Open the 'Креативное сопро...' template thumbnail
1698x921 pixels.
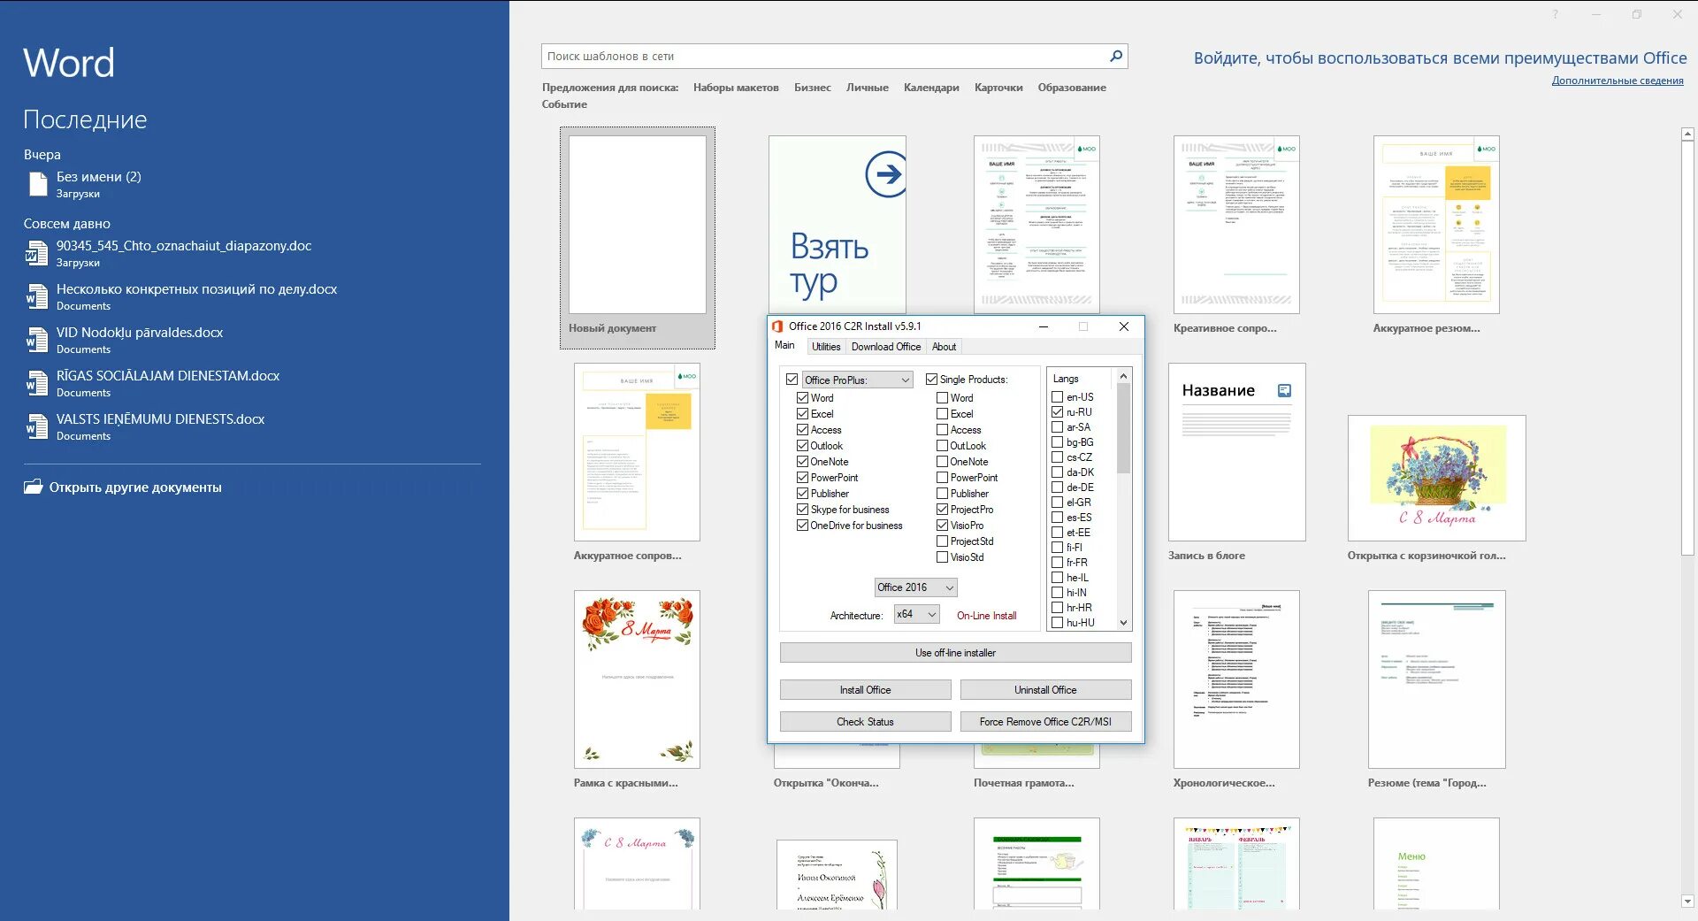coord(1236,225)
